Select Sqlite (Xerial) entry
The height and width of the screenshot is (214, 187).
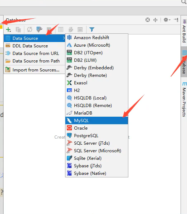(97, 158)
